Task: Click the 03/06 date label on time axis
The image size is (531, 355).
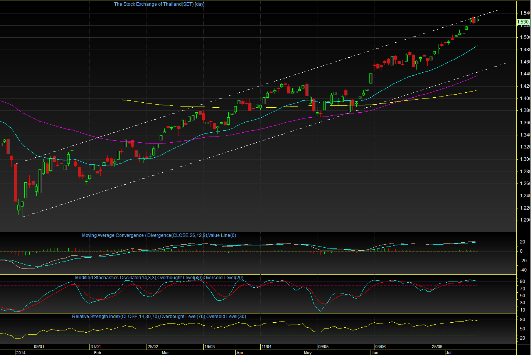Action: pos(380,347)
